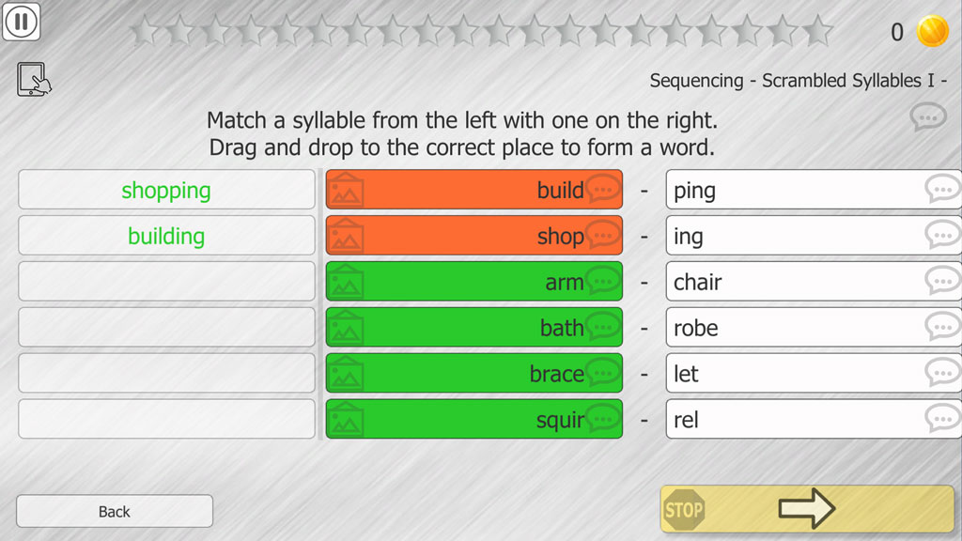Screen dimensions: 962x541
Task: Click the completed word 'shopping'
Action: coord(166,190)
